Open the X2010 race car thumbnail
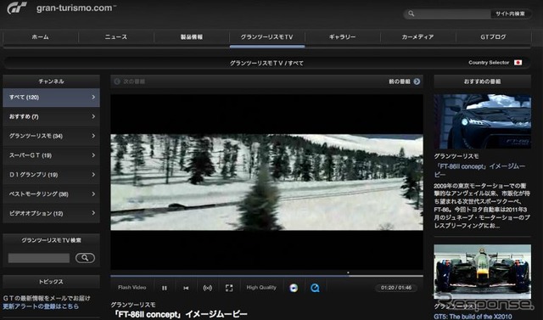The height and width of the screenshot is (320, 543). [483, 272]
